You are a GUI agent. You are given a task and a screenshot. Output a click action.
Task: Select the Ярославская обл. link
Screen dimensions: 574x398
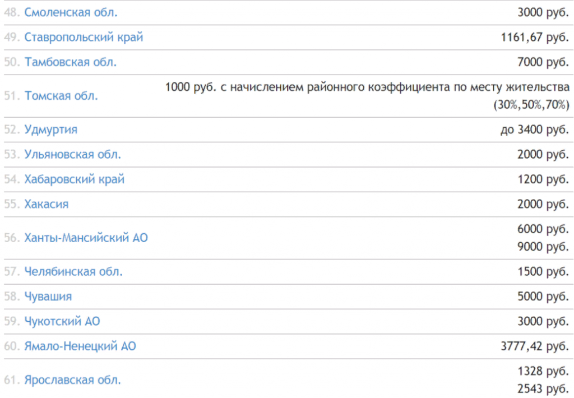point(73,380)
